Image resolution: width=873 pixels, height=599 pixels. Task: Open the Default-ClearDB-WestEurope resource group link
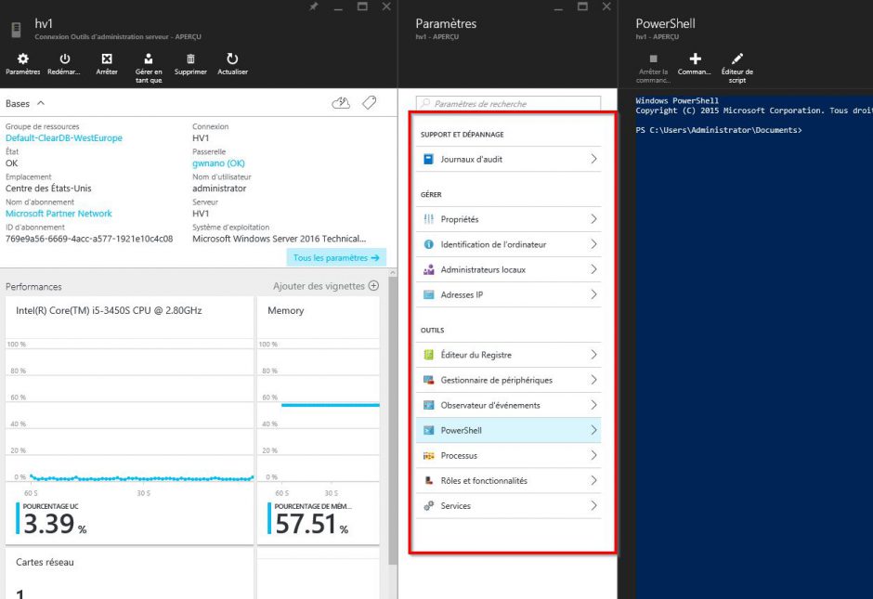click(64, 138)
